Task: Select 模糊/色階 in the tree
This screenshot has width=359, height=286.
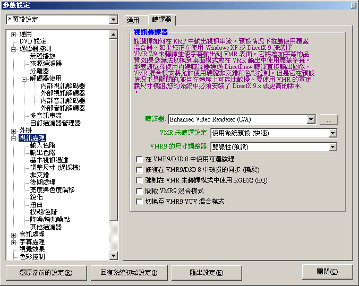Action: pyautogui.click(x=44, y=212)
